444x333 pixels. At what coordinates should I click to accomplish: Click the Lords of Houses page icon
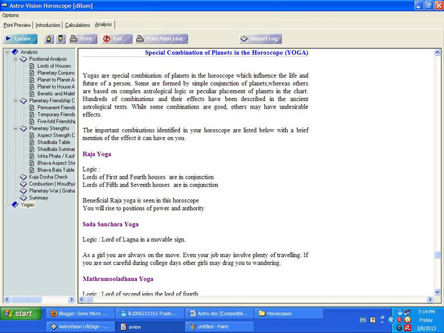[x=32, y=66]
